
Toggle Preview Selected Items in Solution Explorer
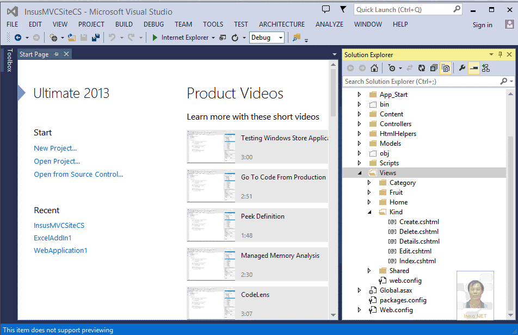(x=474, y=68)
